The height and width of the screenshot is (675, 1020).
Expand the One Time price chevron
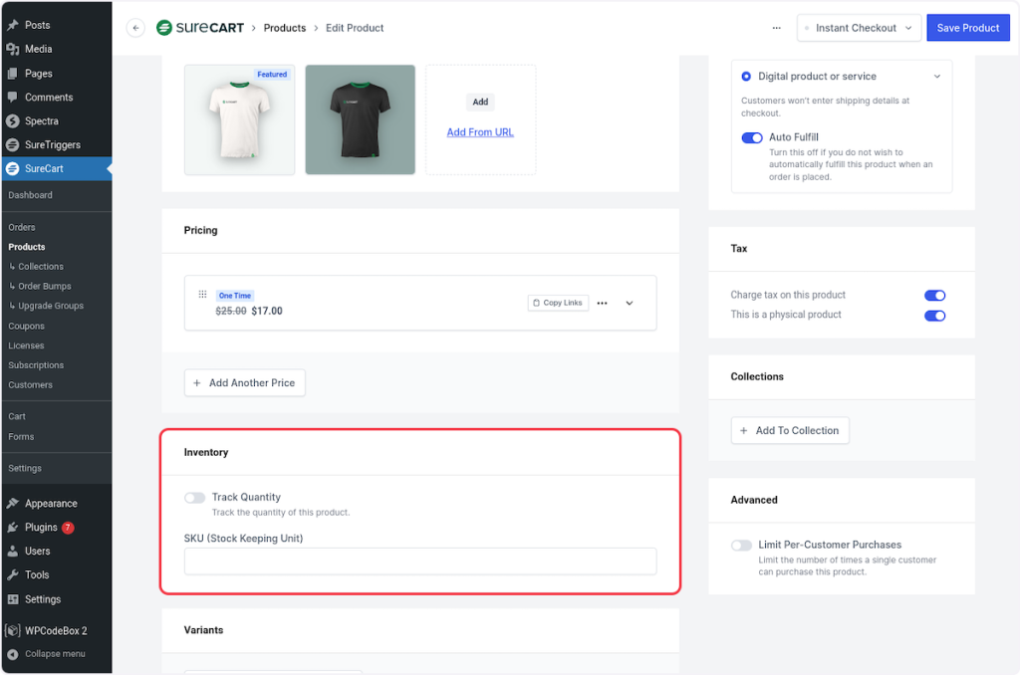pos(630,303)
